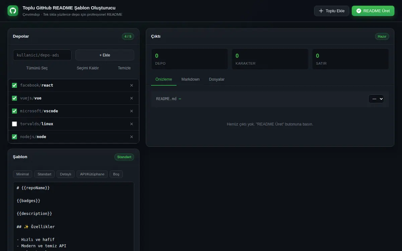402x251 pixels.
Task: Select the Minimal template preset
Action: point(22,174)
